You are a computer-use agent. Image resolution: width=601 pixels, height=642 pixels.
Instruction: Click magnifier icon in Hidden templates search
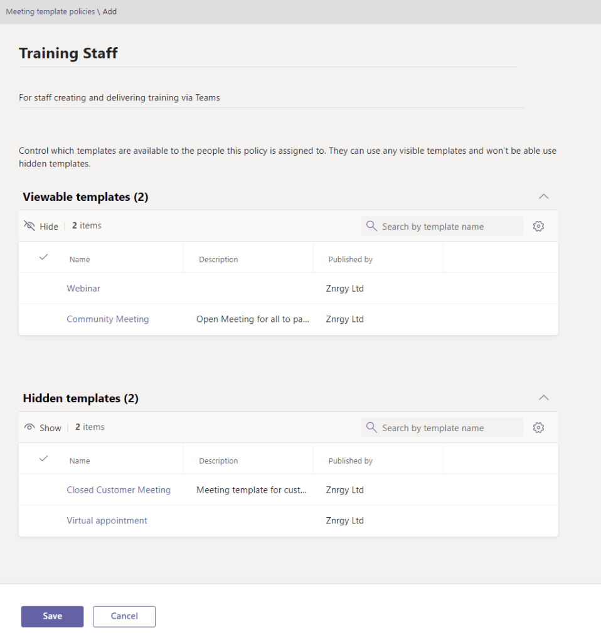pyautogui.click(x=371, y=428)
